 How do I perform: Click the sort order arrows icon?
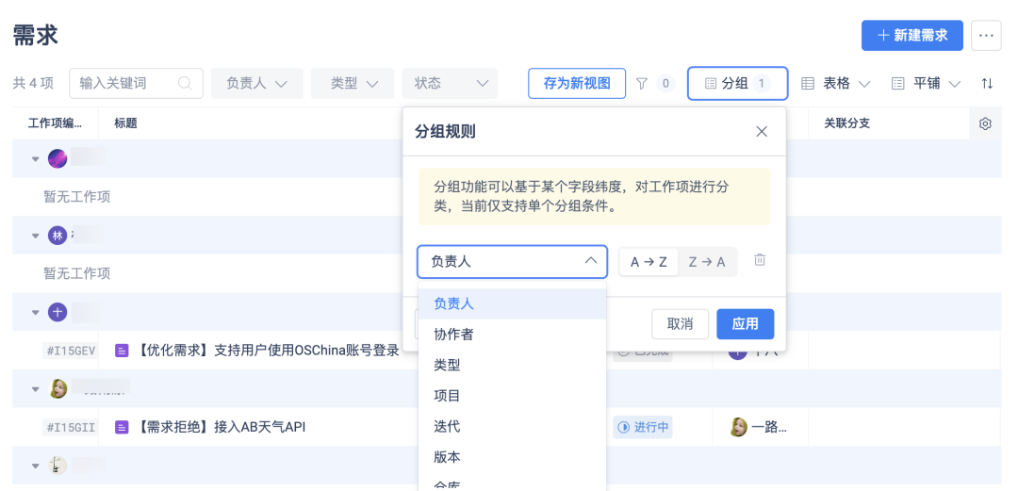coord(987,83)
